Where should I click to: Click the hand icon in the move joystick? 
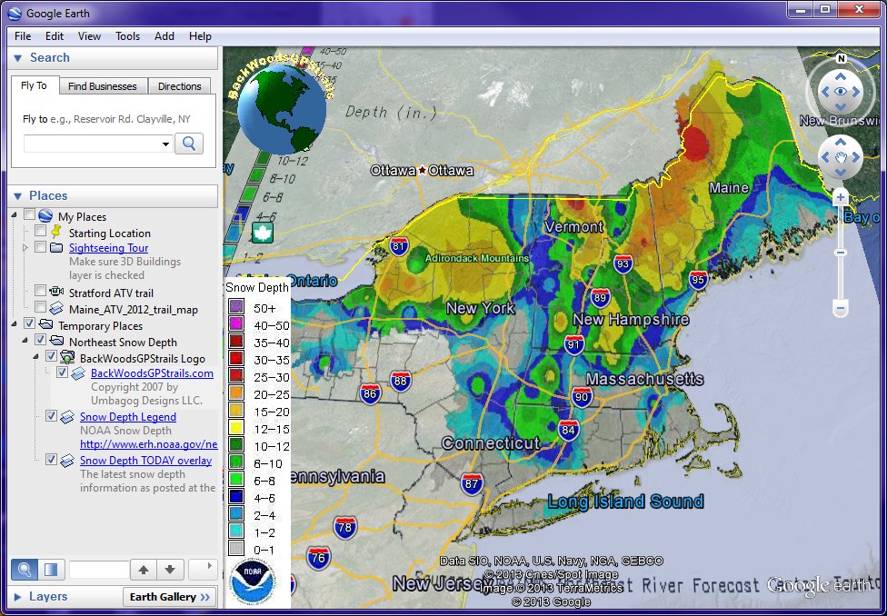pos(841,156)
